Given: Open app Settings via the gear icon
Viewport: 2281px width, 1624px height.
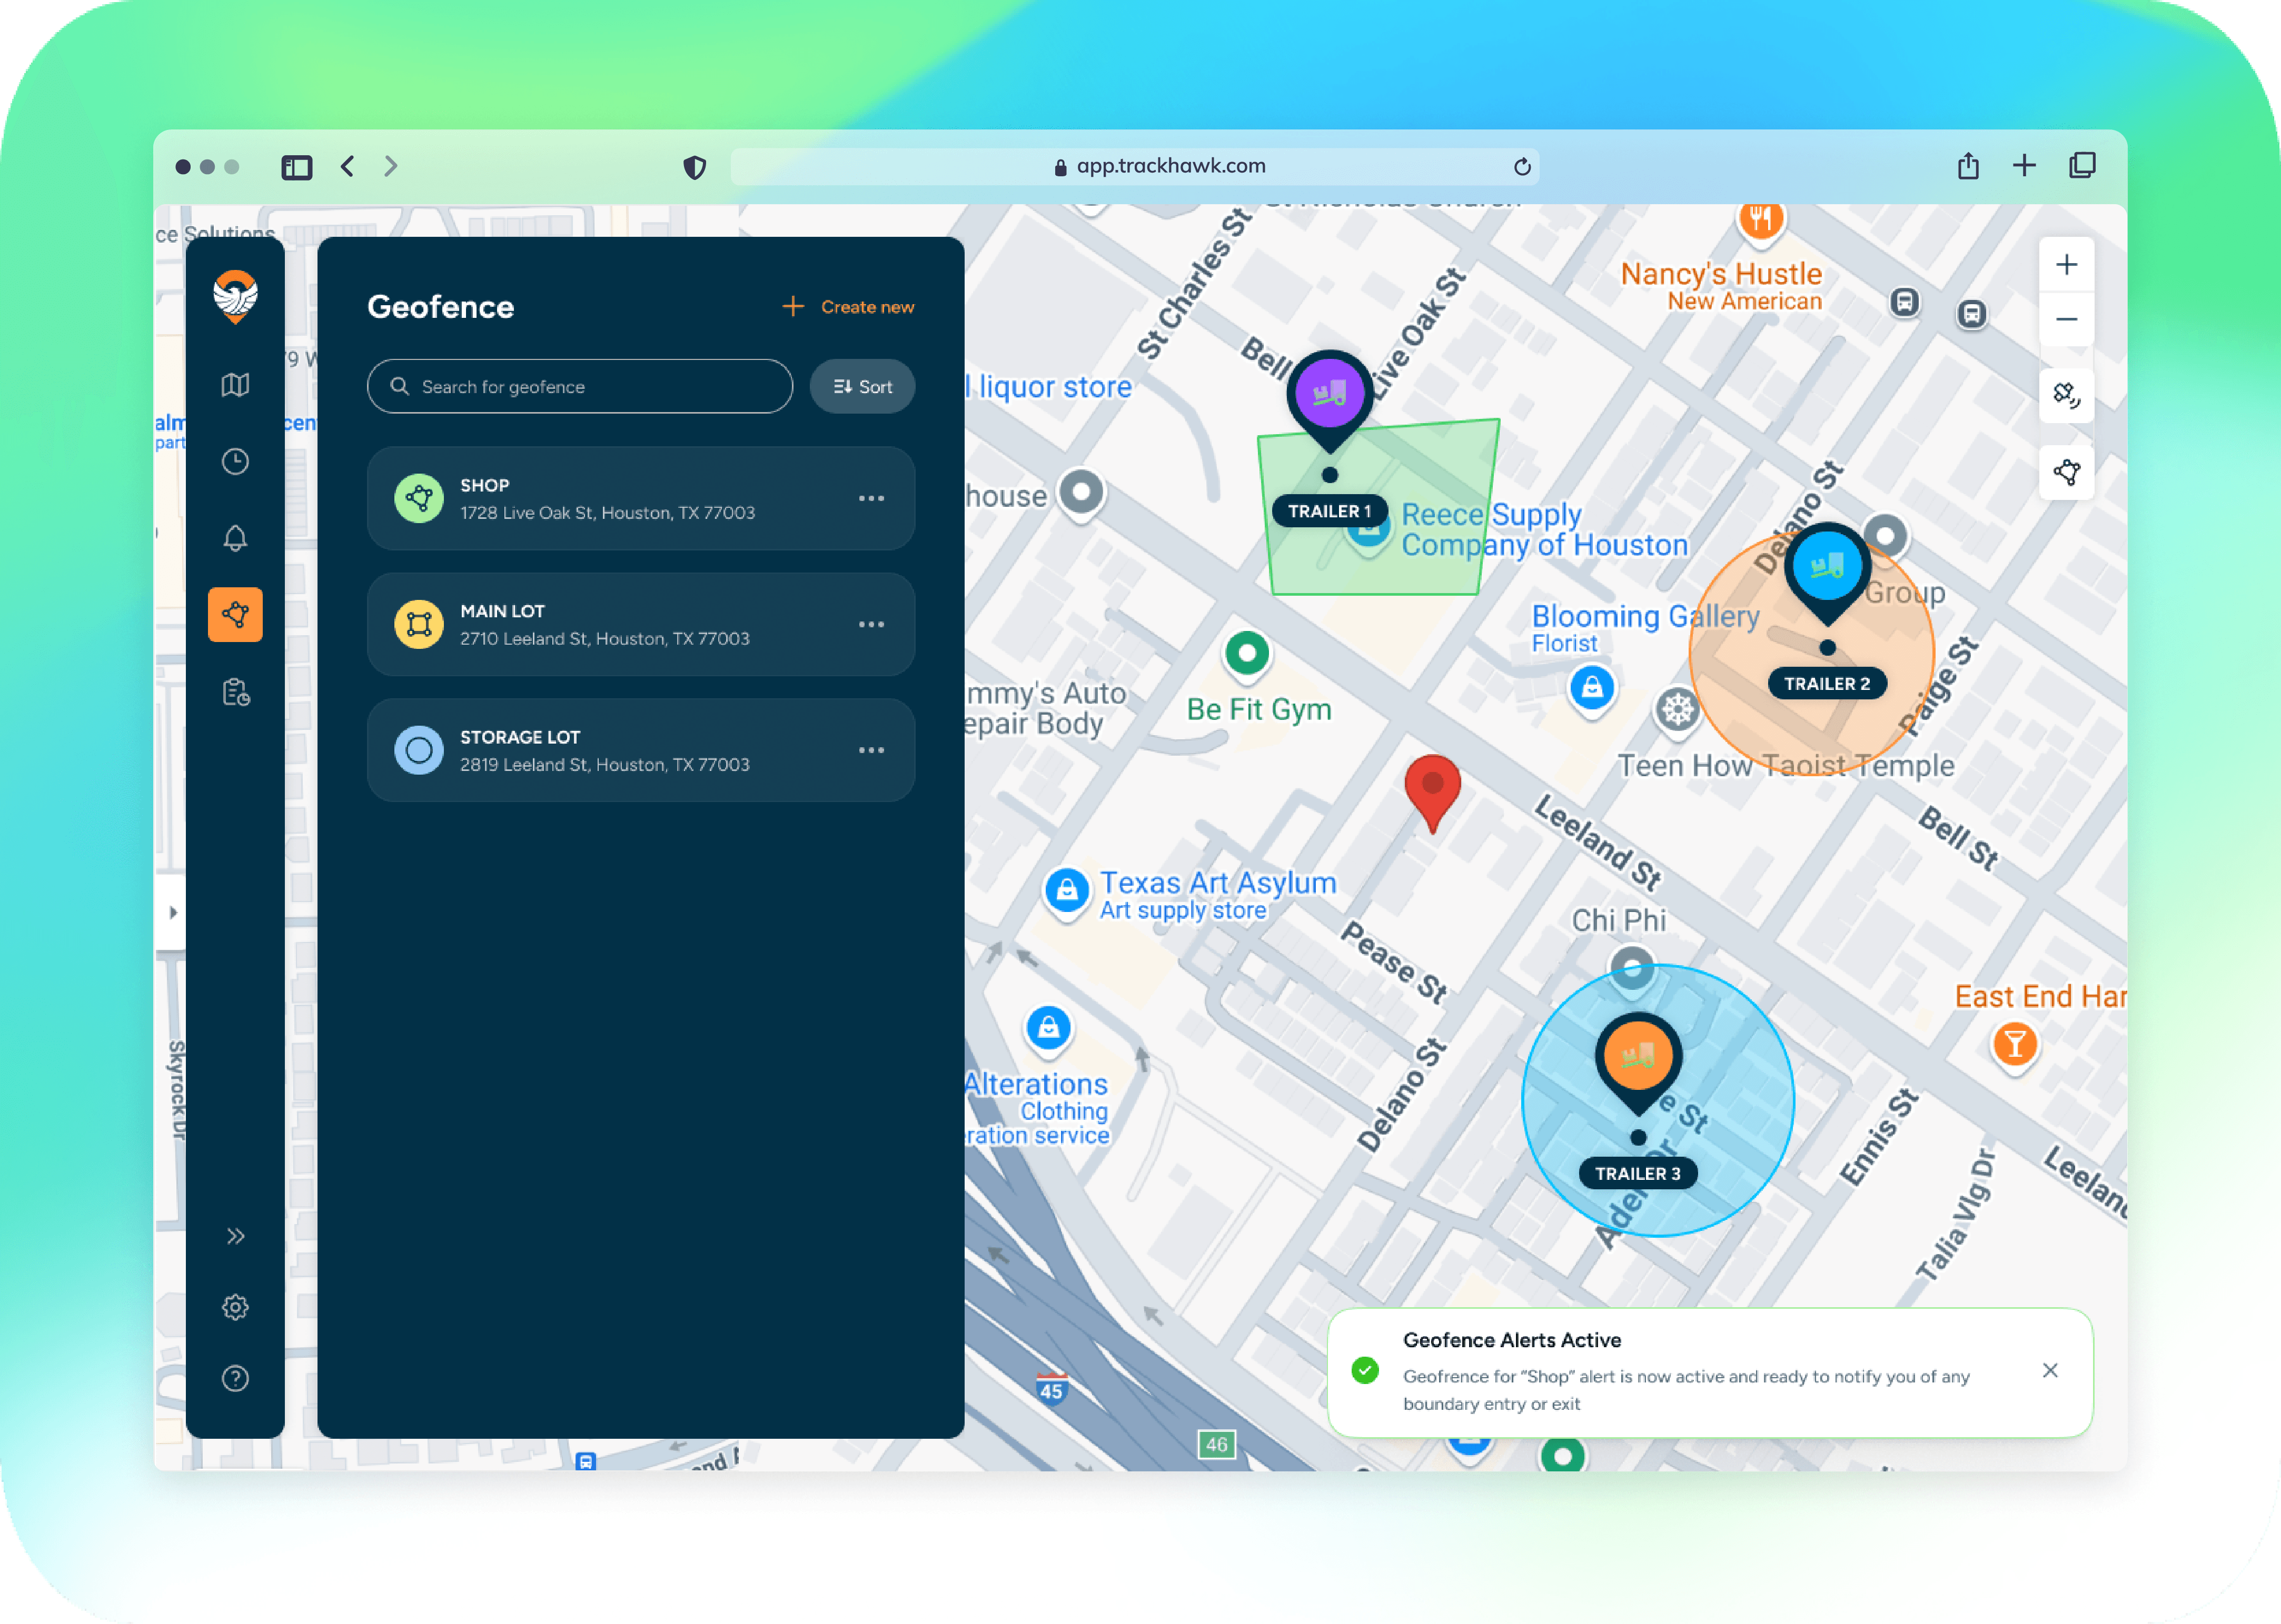Looking at the screenshot, I should click(x=235, y=1307).
